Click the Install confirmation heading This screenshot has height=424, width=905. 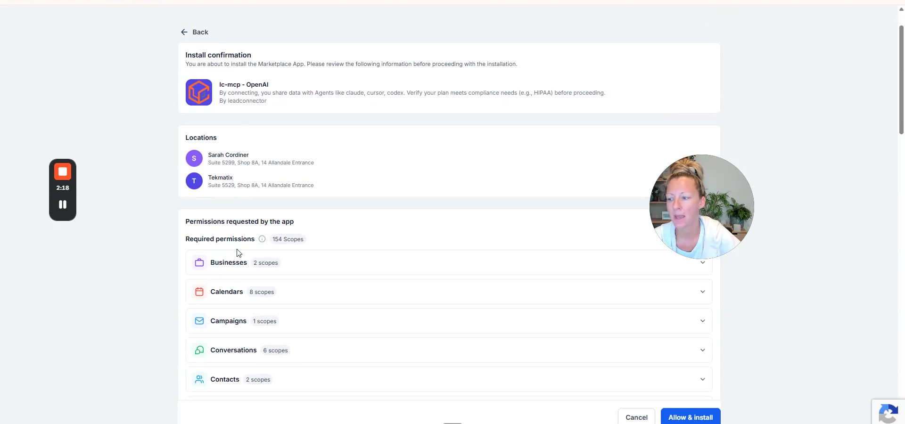pos(218,55)
